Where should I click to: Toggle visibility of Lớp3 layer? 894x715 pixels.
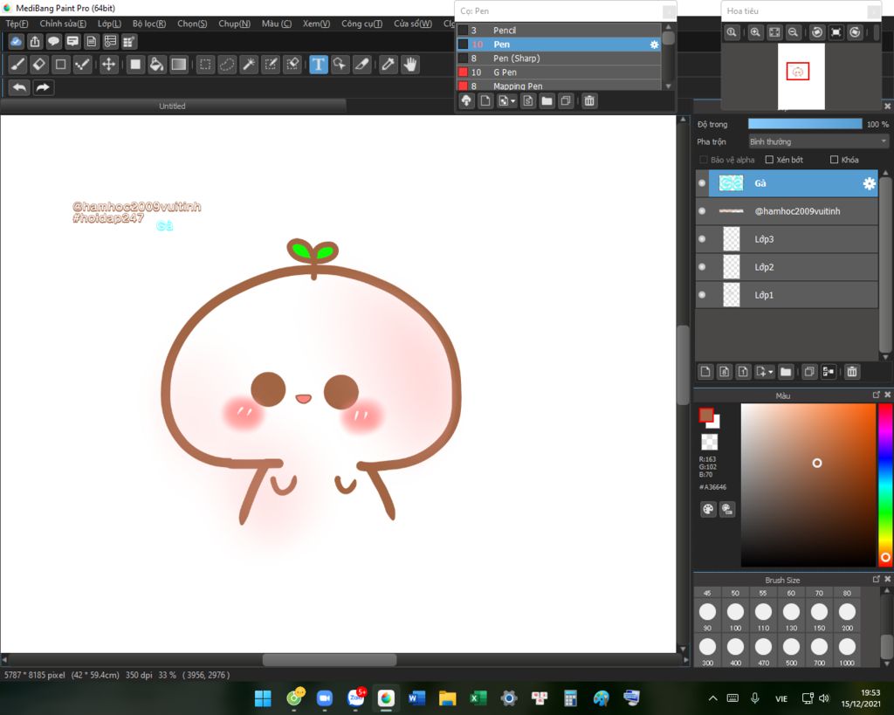click(x=702, y=239)
